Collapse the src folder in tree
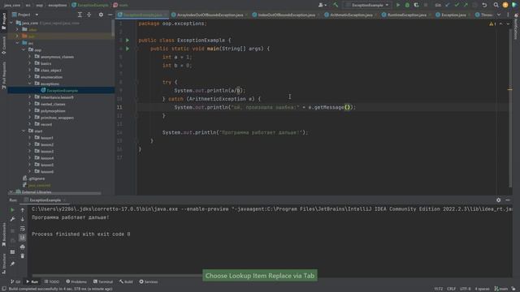The height and width of the screenshot is (292, 520). pyautogui.click(x=17, y=43)
